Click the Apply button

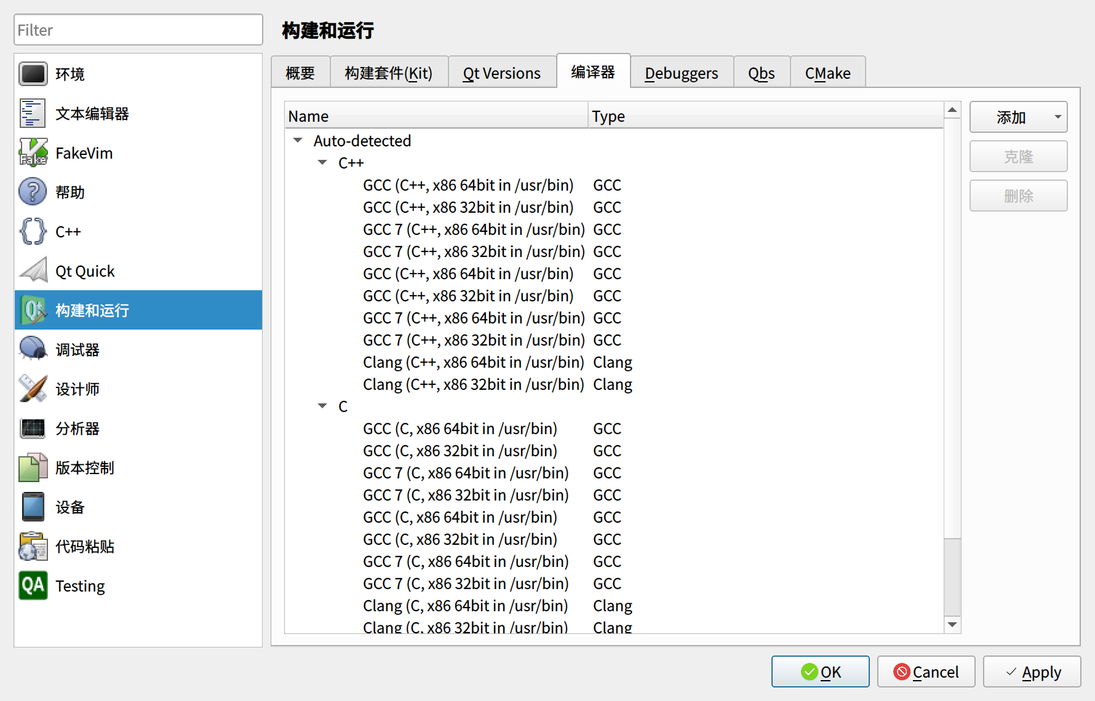1032,671
